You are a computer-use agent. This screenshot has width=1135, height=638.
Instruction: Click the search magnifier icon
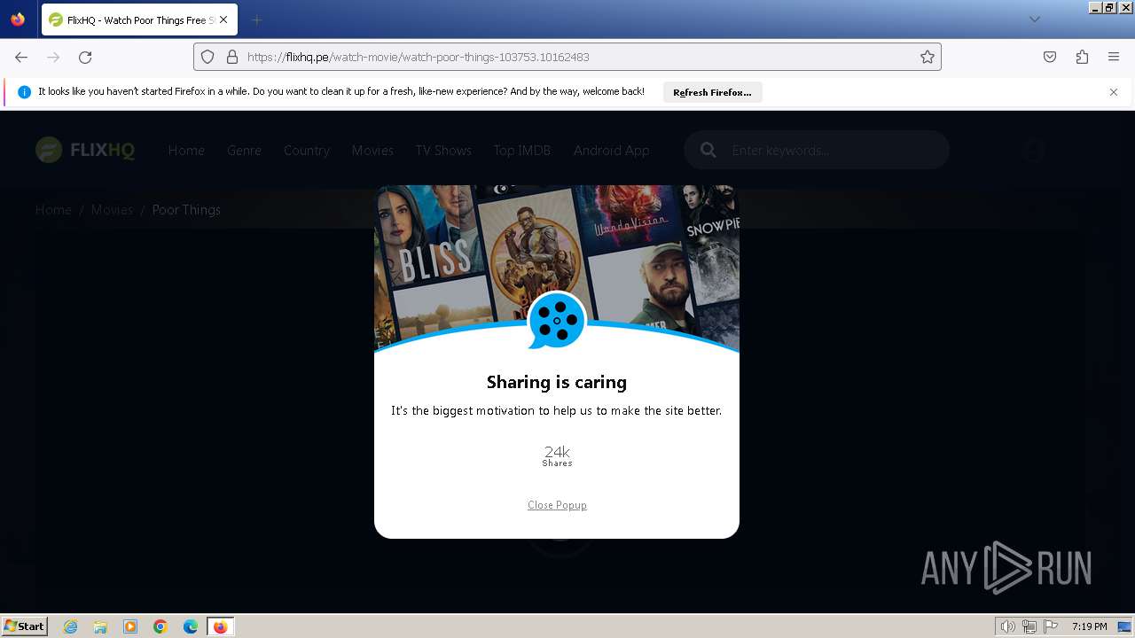708,151
